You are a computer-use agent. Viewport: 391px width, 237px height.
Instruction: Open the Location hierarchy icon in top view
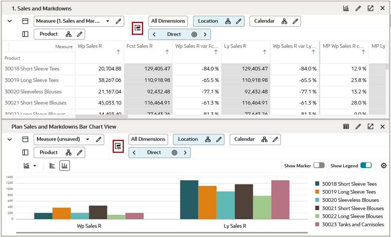(228, 21)
